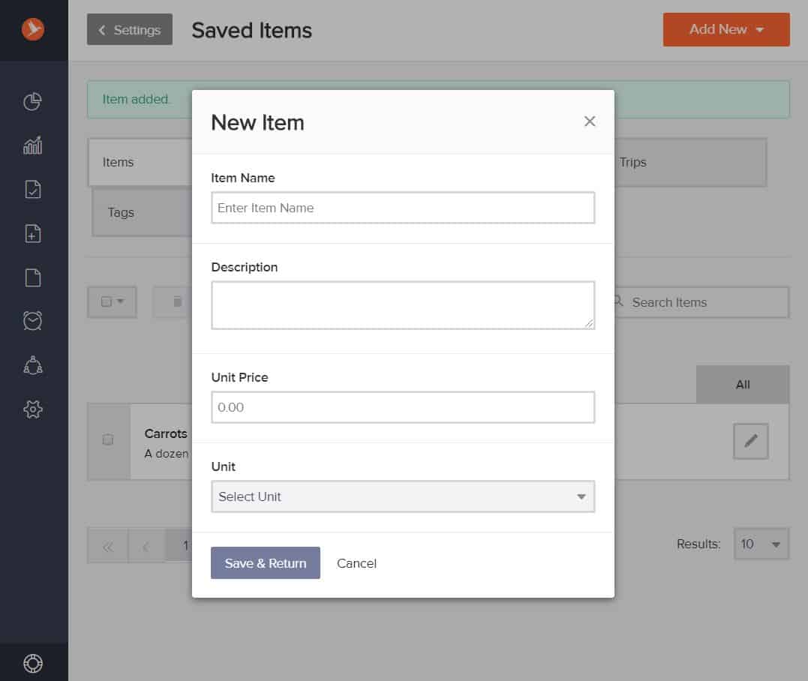Click the Carrots item name
Viewport: 808px width, 681px height.
165,433
